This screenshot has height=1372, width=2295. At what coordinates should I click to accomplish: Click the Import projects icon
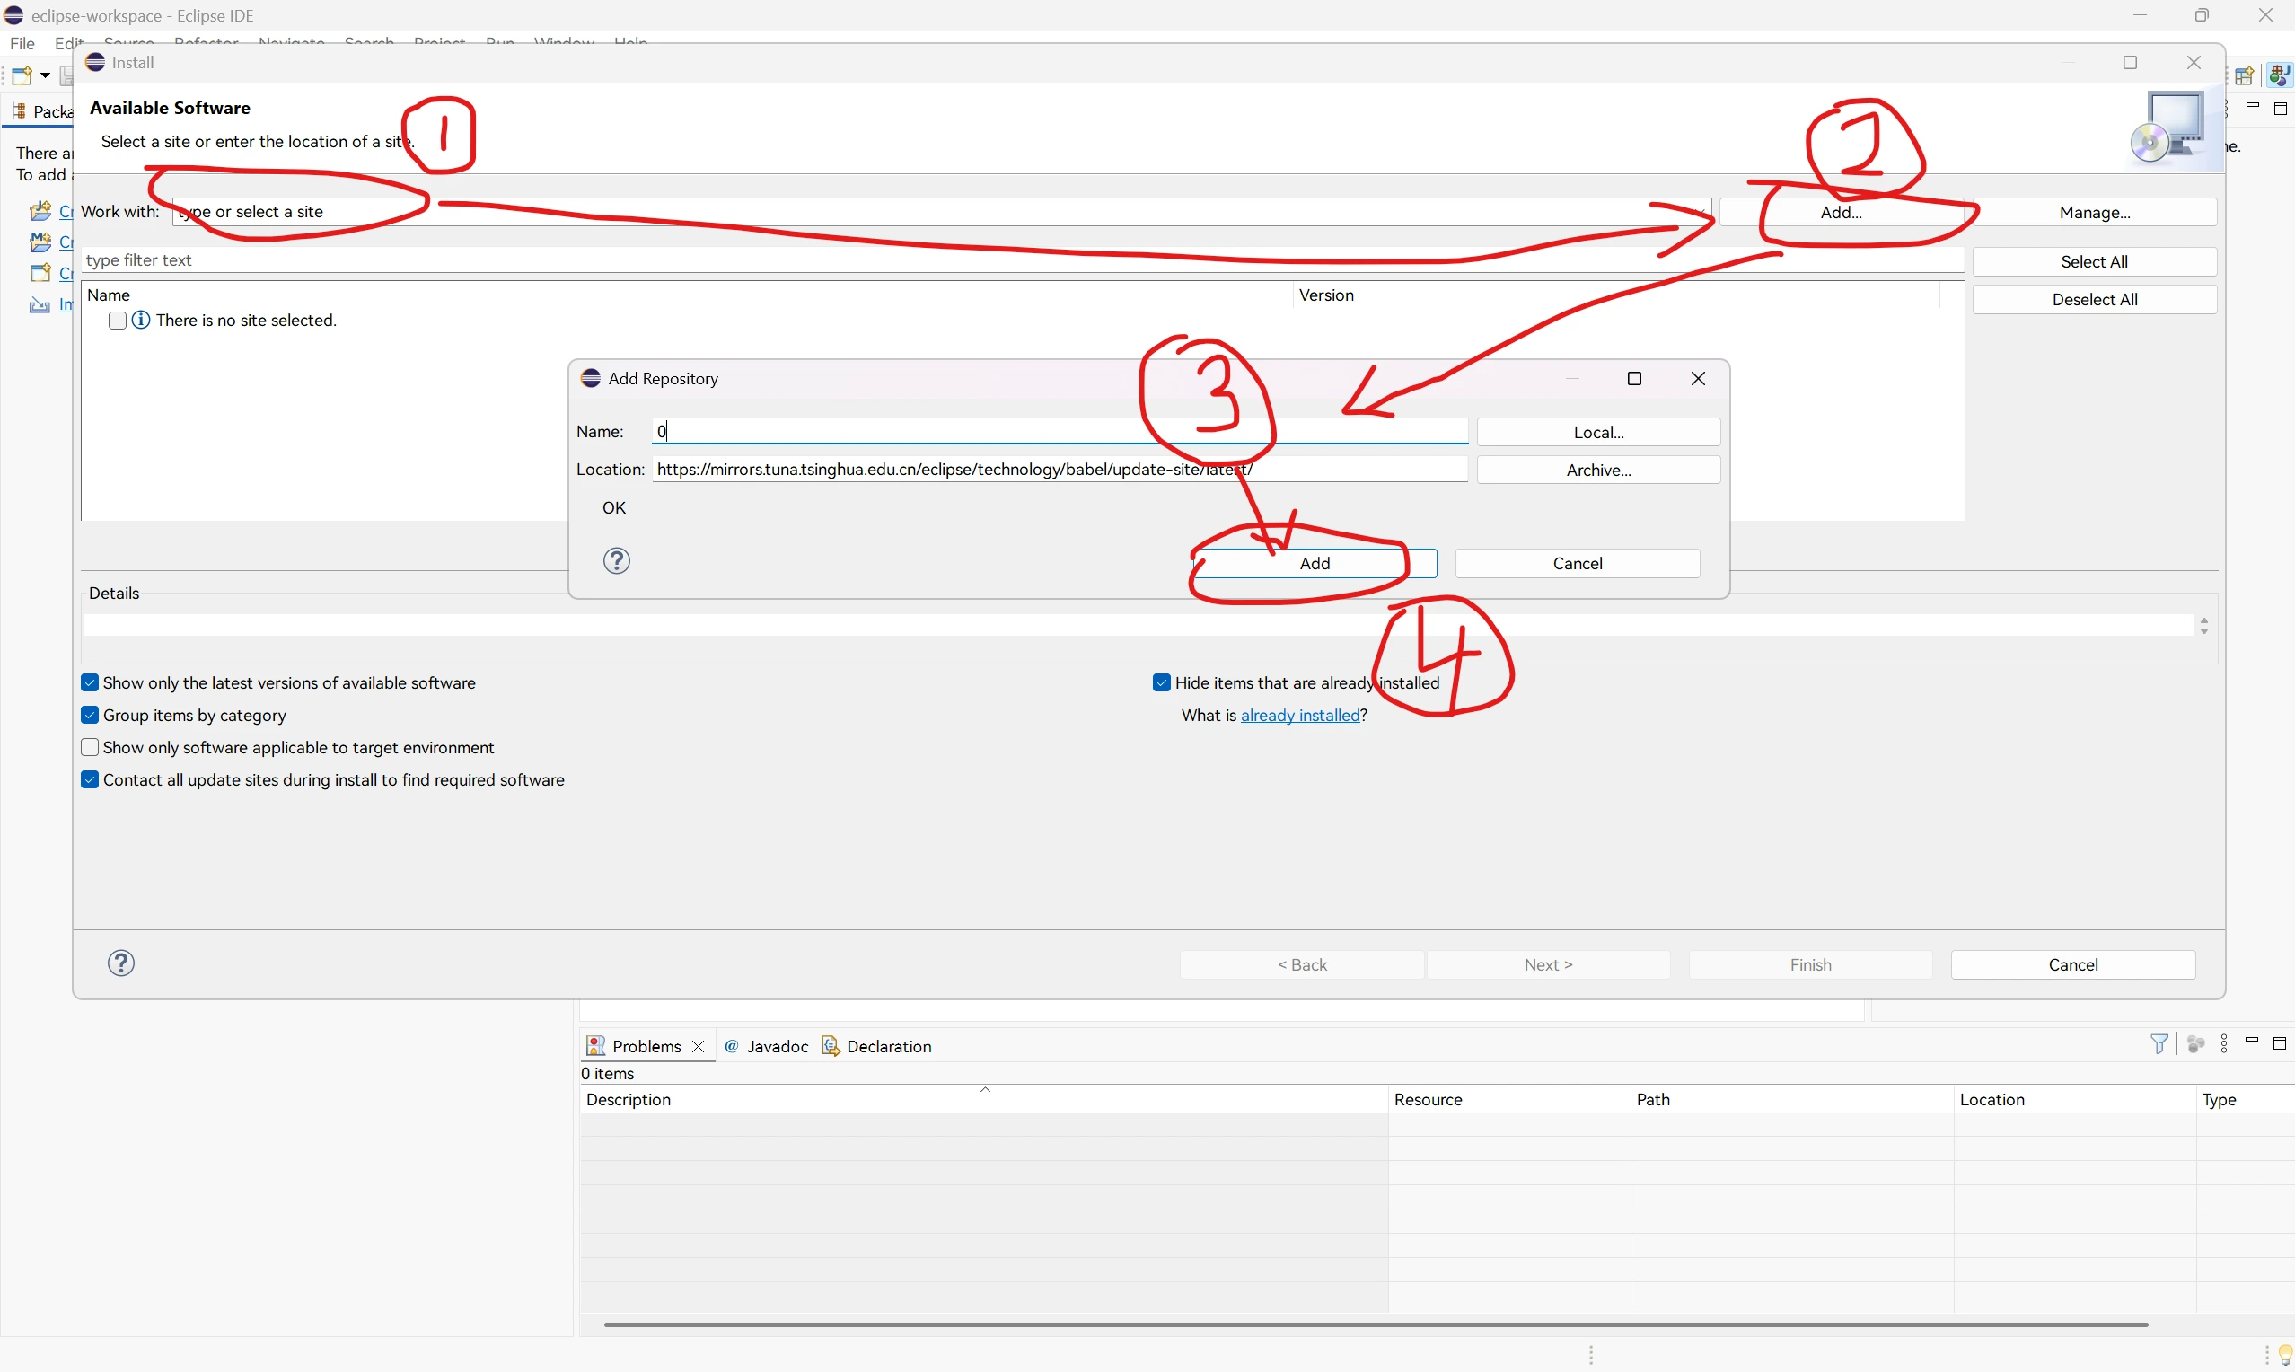point(40,304)
